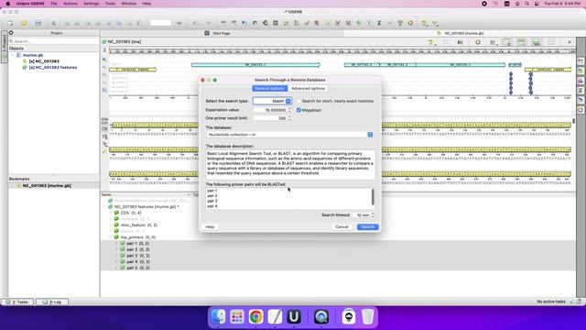Expand pair 1 in annotations tree

(x=116, y=243)
